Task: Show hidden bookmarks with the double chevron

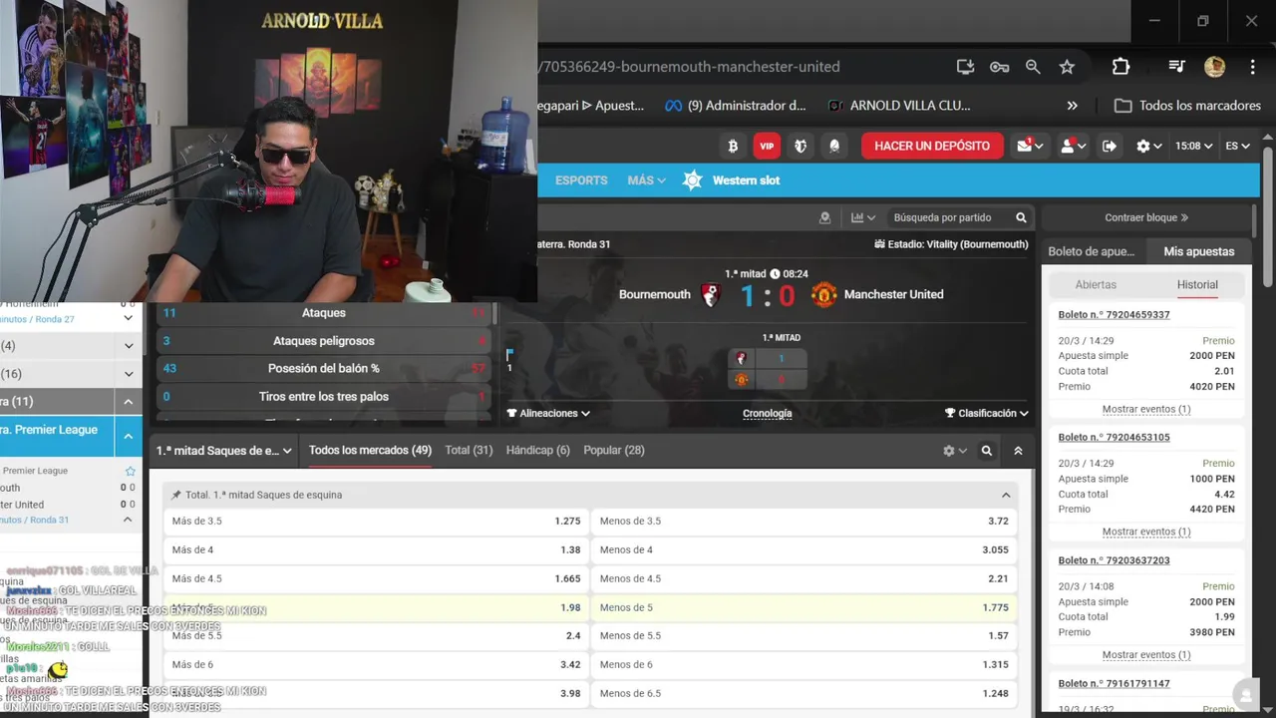Action: [x=1072, y=106]
